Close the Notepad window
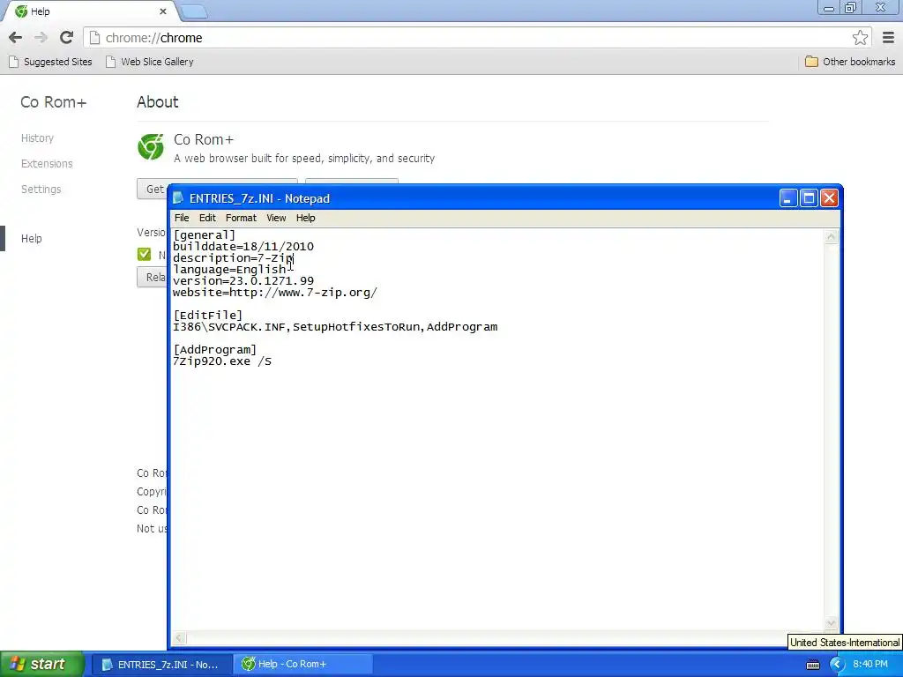Image resolution: width=903 pixels, height=677 pixels. (x=829, y=198)
